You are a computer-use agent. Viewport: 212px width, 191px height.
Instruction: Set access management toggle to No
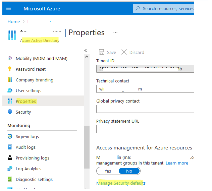coord(129,171)
